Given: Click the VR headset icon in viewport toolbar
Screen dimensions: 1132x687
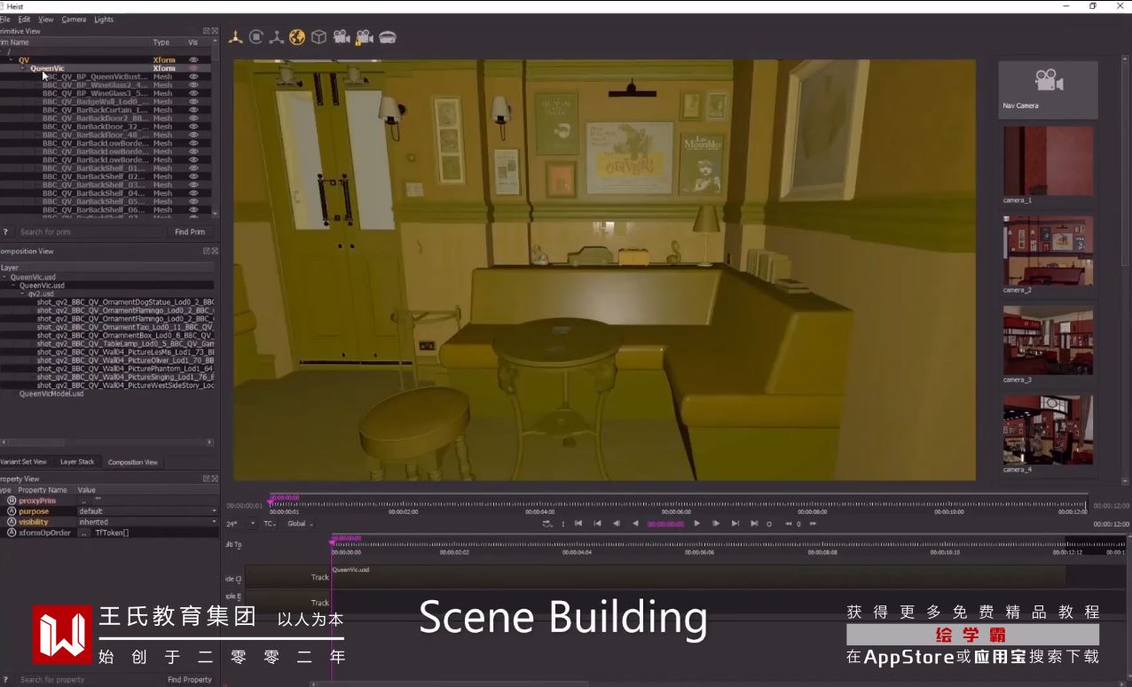Looking at the screenshot, I should [388, 37].
